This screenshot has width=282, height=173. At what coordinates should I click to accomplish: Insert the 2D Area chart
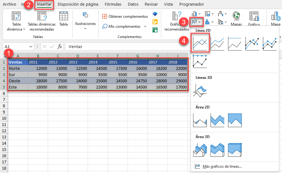coord(200,120)
